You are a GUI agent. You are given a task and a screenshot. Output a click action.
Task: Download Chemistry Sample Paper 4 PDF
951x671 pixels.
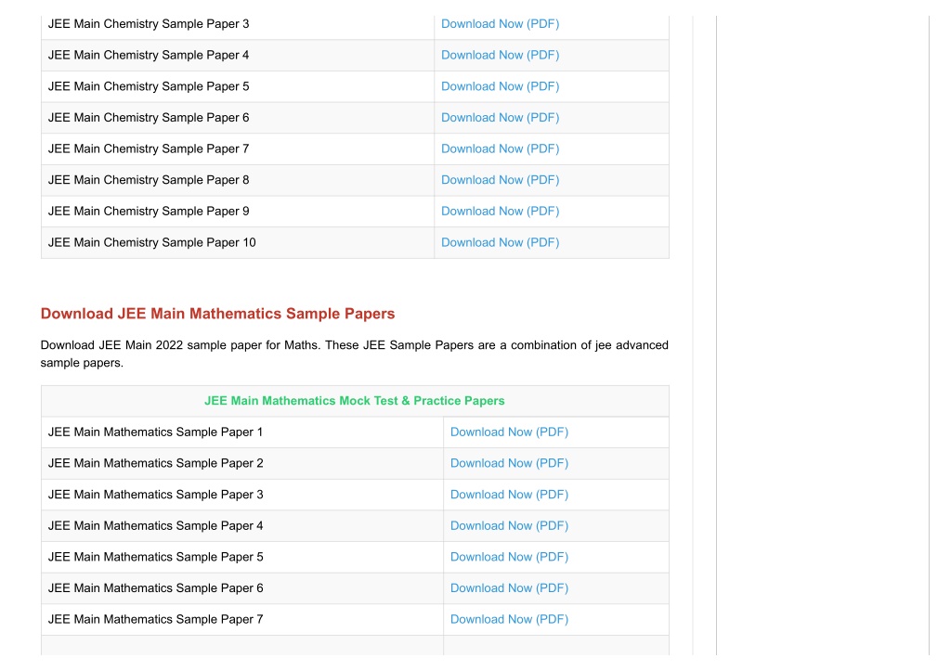pyautogui.click(x=500, y=55)
